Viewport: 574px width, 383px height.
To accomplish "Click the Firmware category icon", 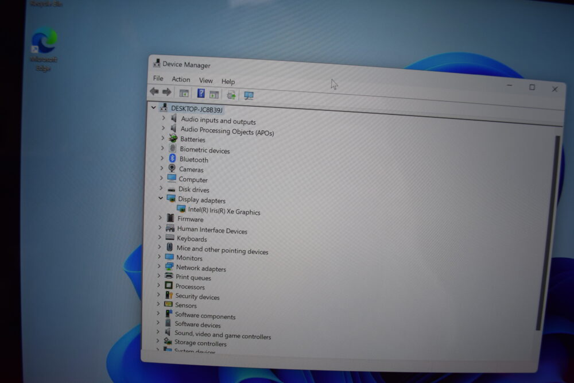I will 170,218.
